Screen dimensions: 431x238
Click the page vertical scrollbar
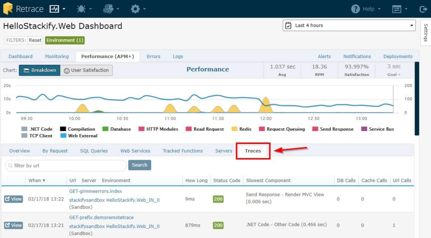click(x=417, y=99)
